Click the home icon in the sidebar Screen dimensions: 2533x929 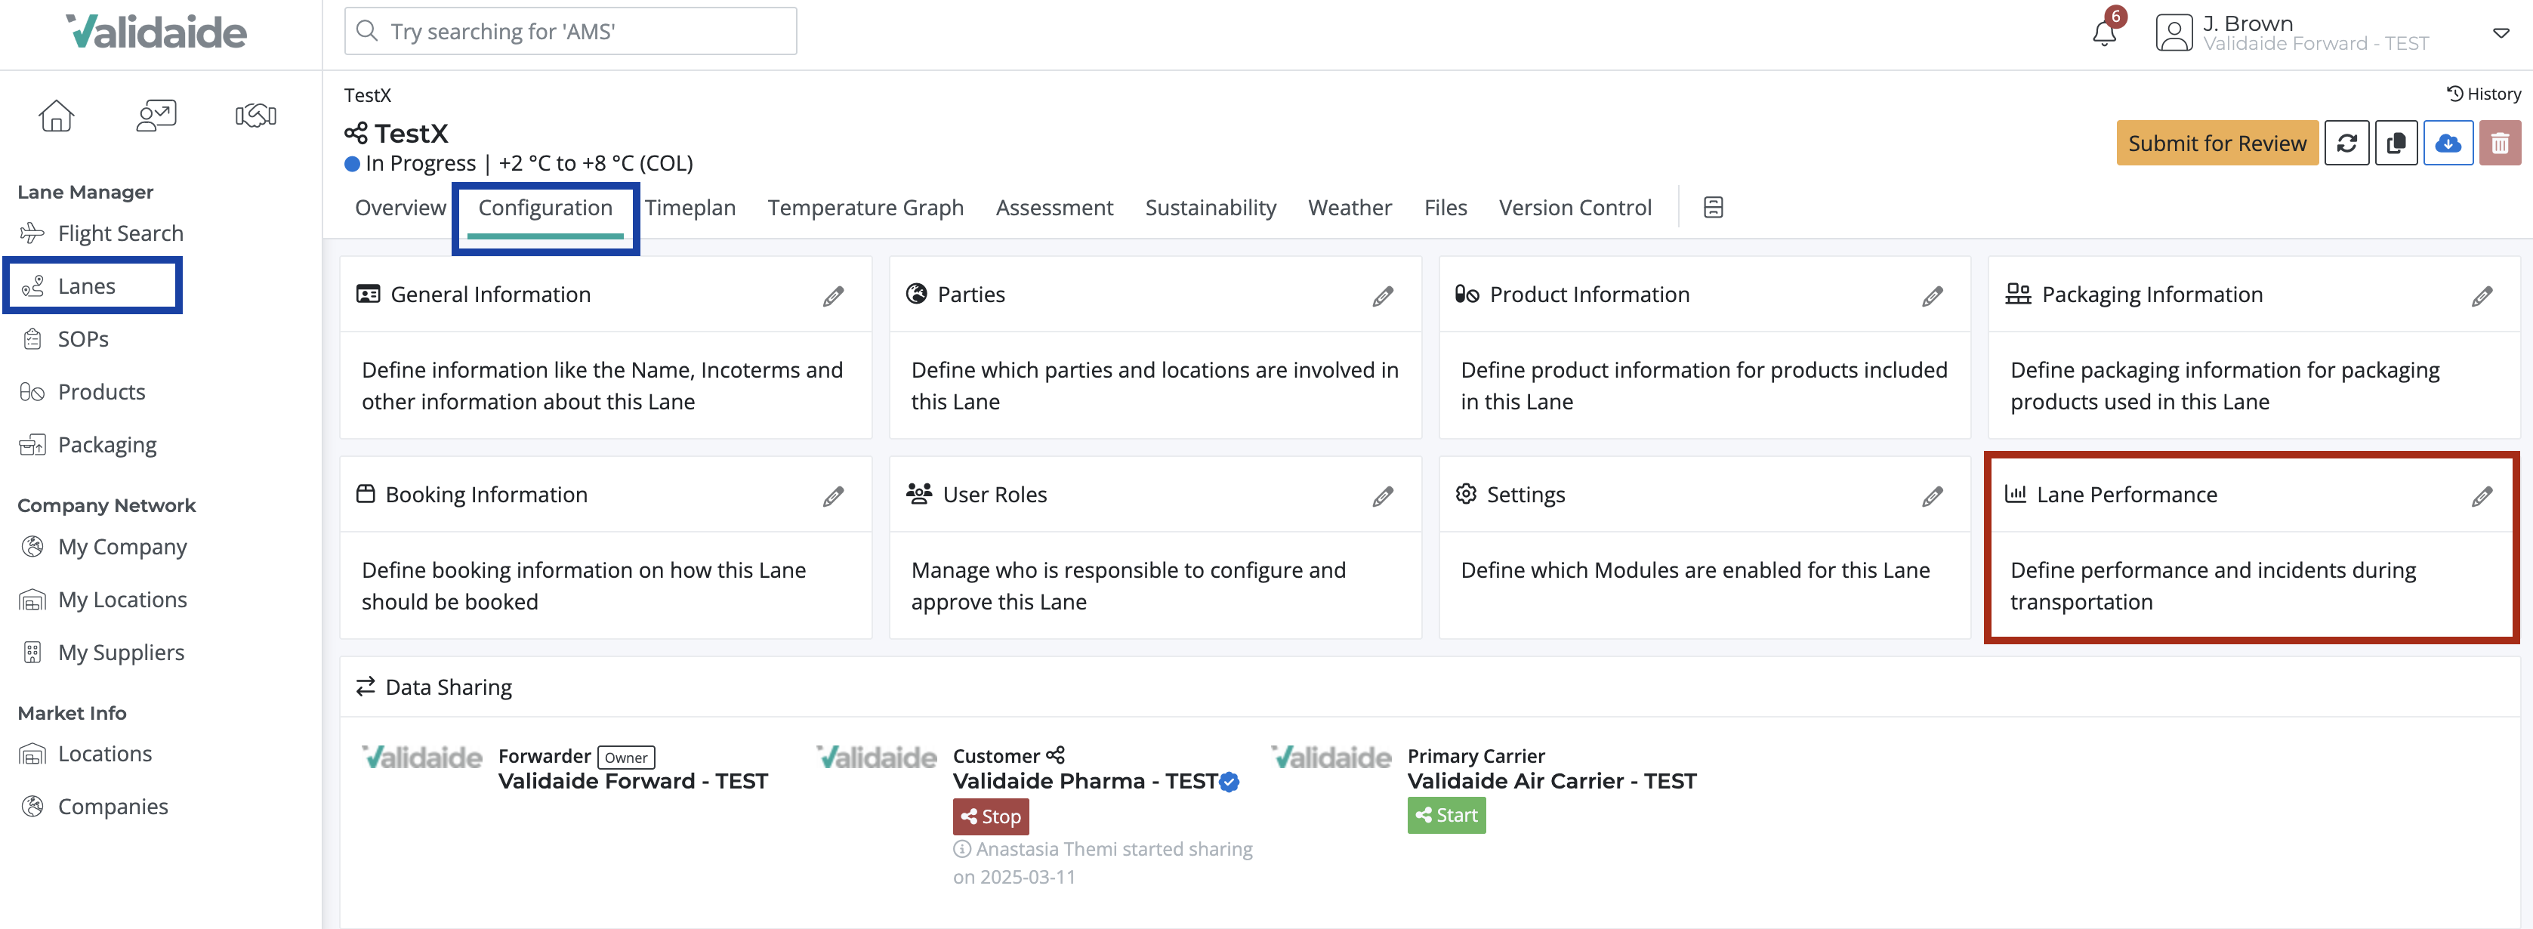pos(56,116)
